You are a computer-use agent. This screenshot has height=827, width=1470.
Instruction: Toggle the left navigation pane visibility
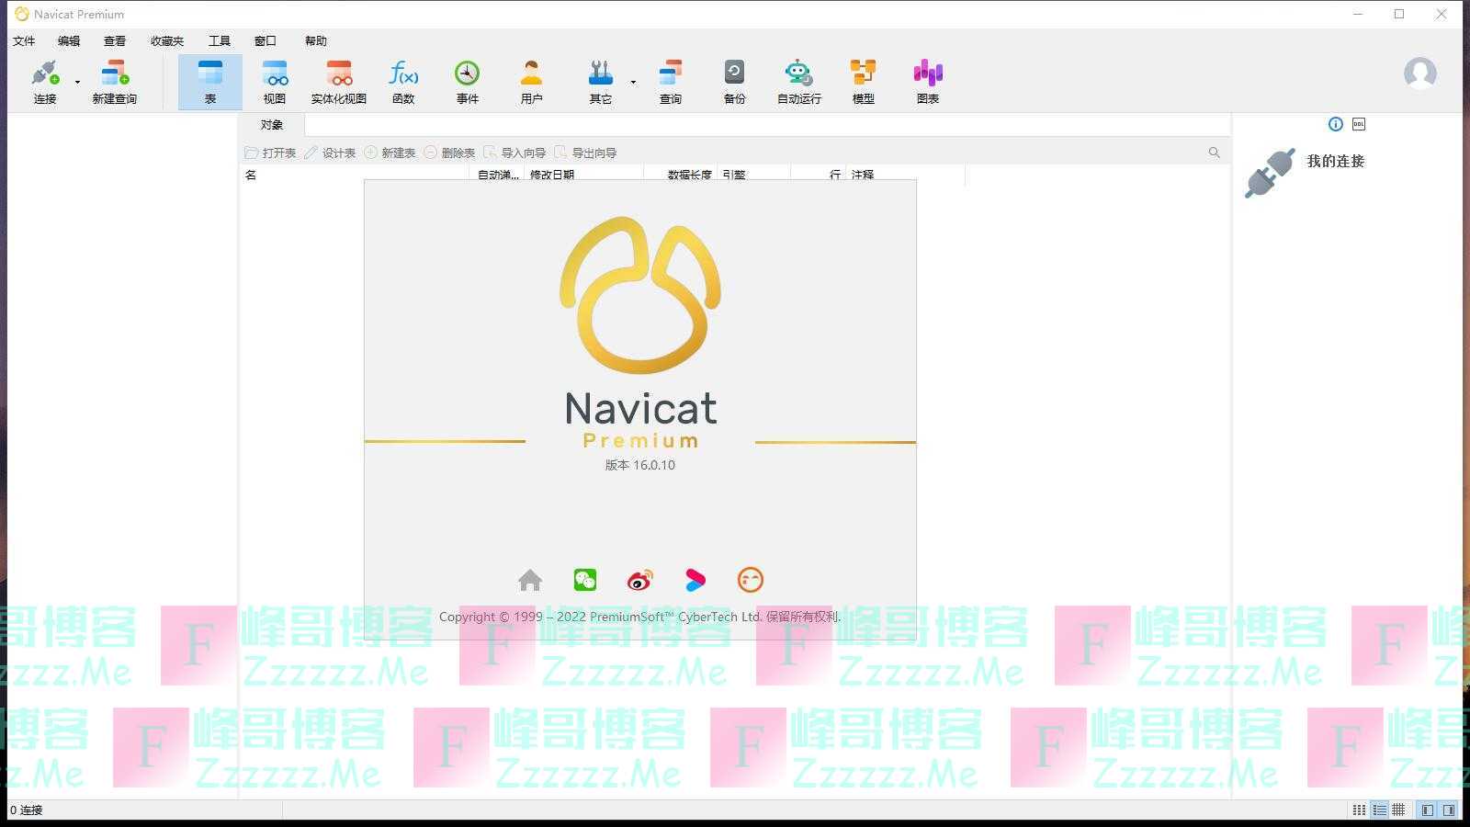pos(1427,810)
